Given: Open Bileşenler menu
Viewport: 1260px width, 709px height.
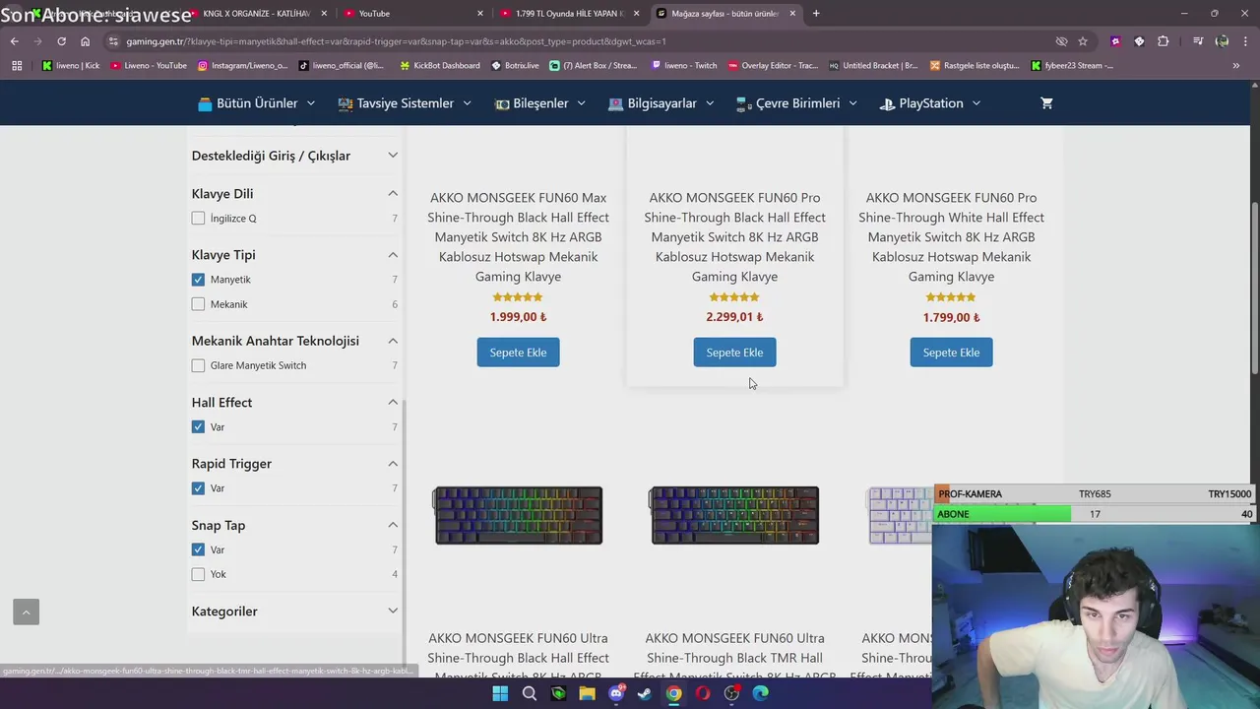Looking at the screenshot, I should pyautogui.click(x=539, y=103).
